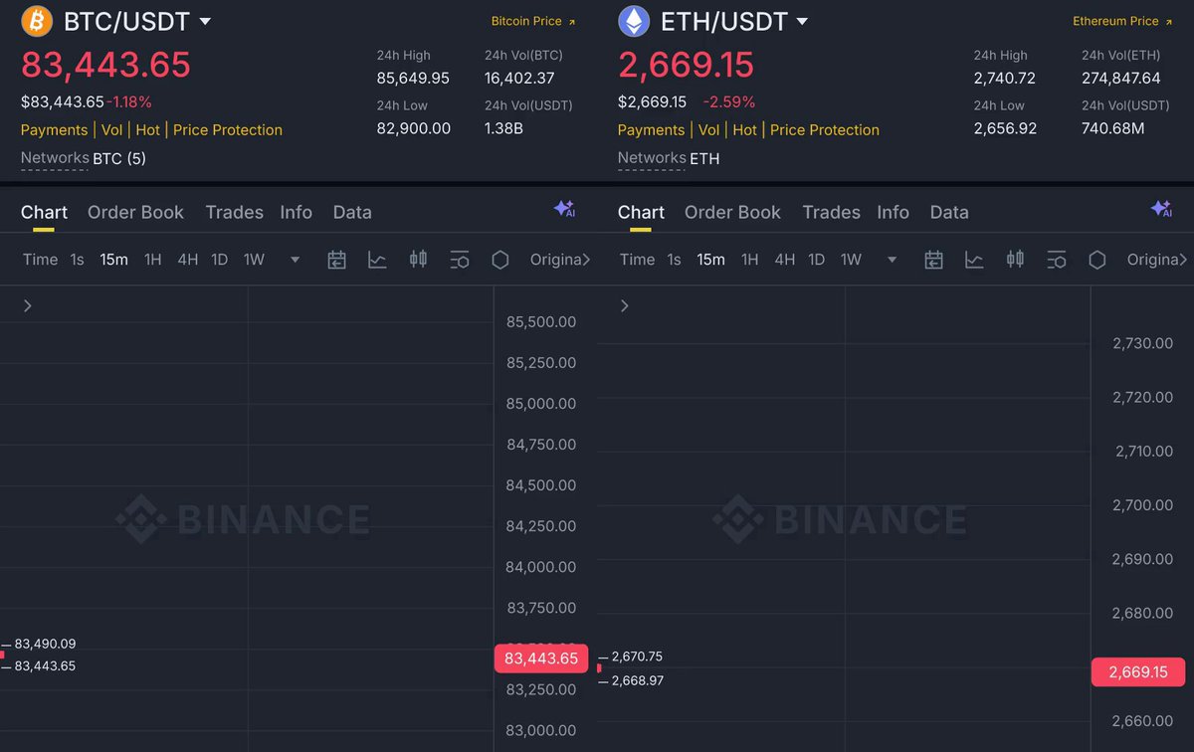Expand the side chevron on ETH chart

pos(625,305)
